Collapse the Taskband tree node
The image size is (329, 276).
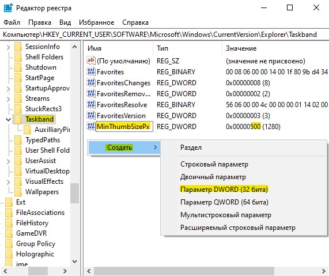8,120
